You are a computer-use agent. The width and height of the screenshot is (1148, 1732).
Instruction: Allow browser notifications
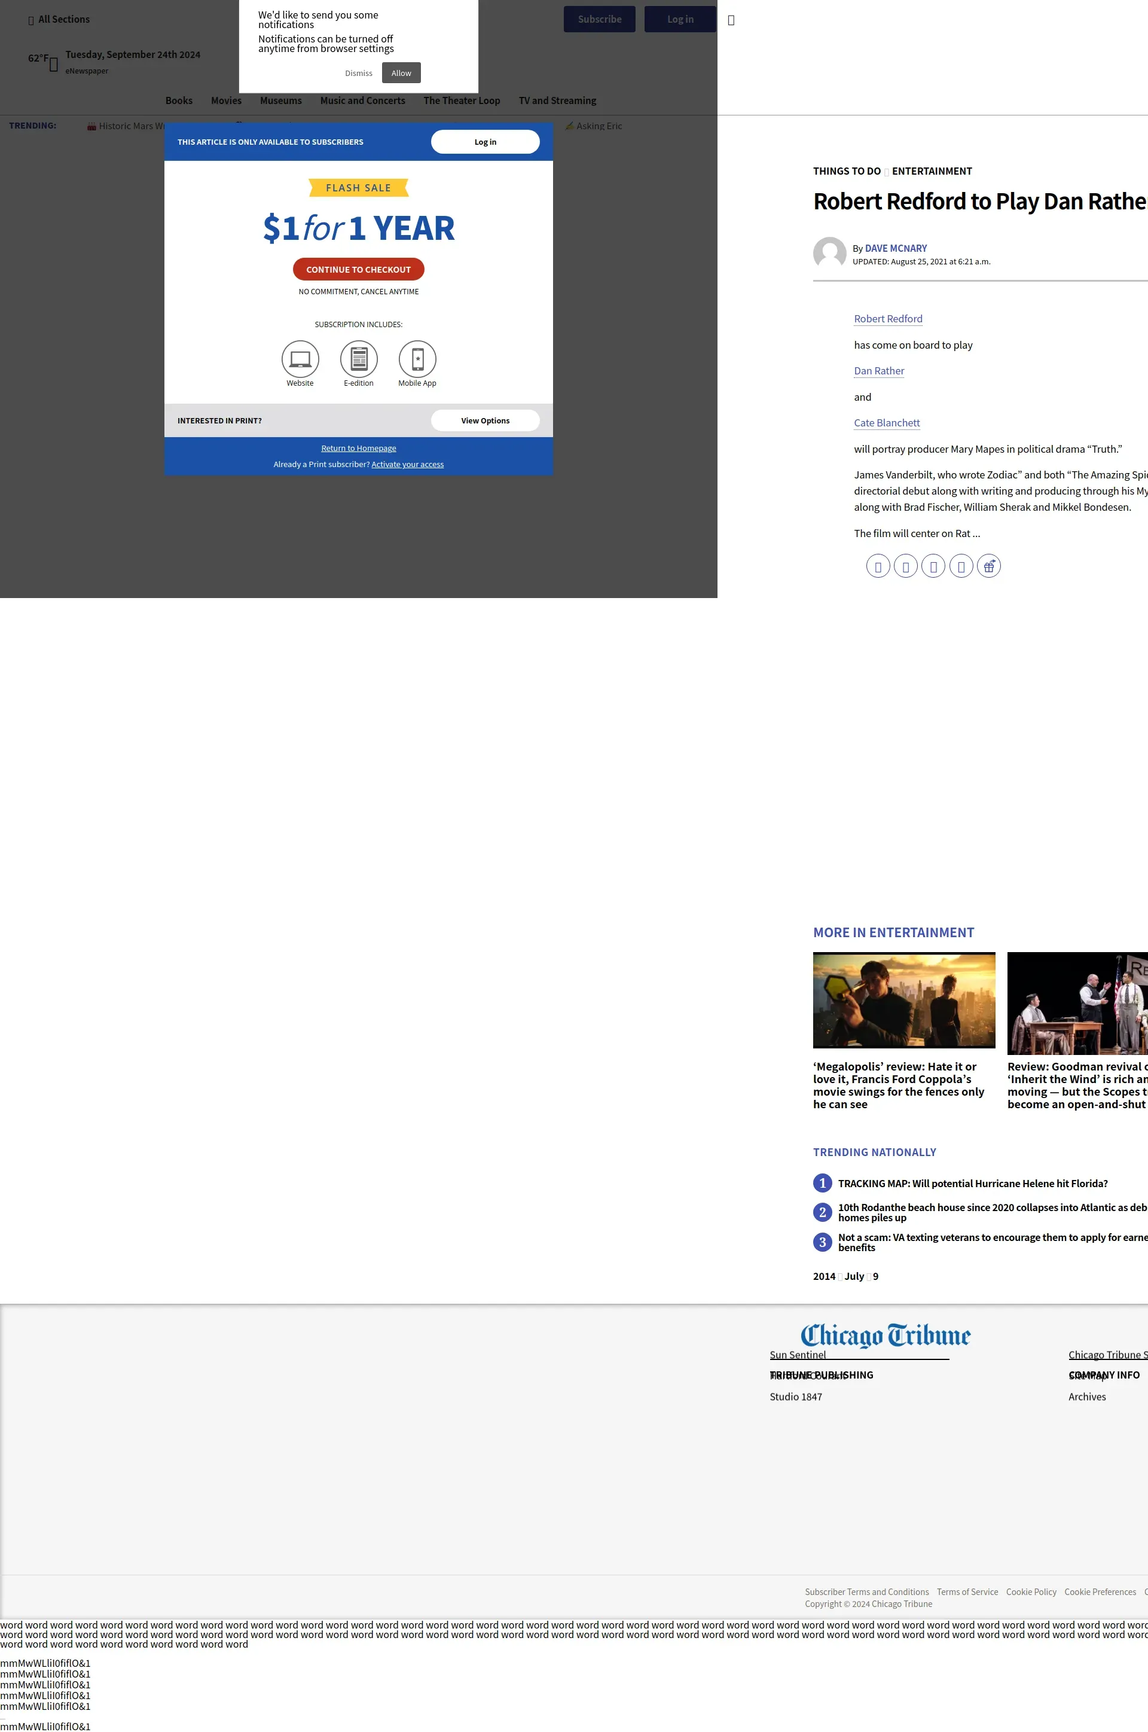click(401, 73)
